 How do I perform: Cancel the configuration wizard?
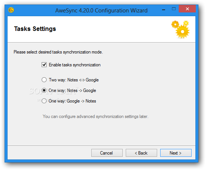107,153
